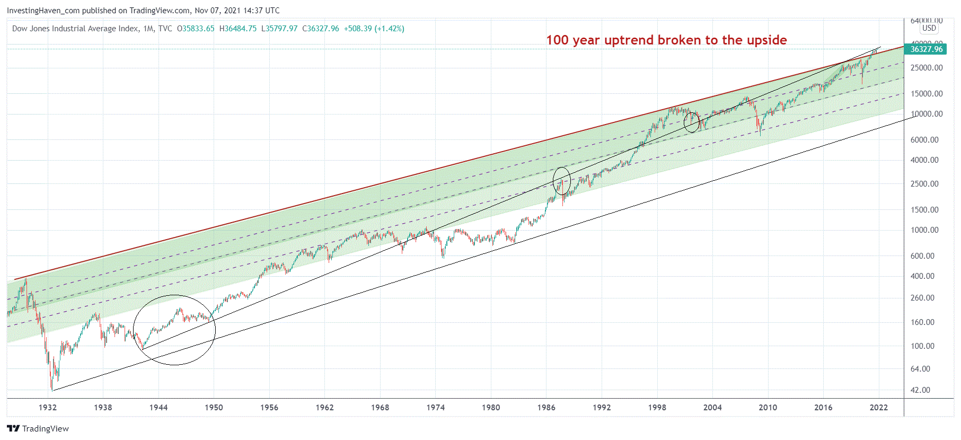Click the 2500.00 price axis label
The height and width of the screenshot is (440, 961).
tap(924, 184)
